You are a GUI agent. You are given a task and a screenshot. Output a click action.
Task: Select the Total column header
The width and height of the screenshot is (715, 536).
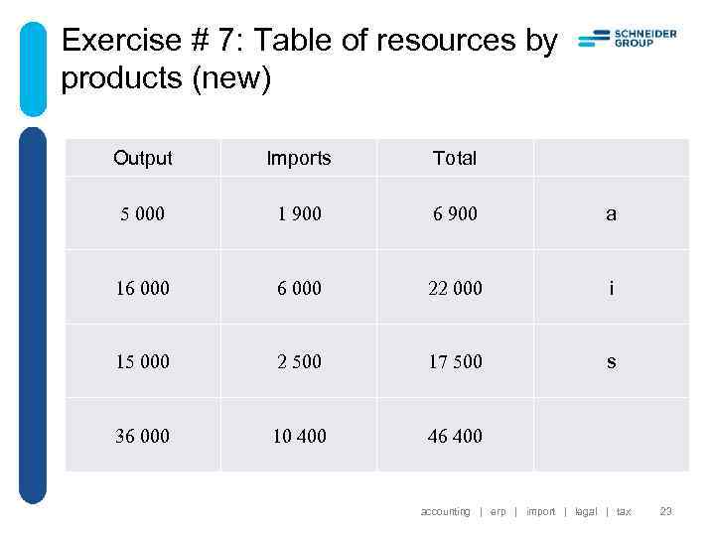pyautogui.click(x=455, y=158)
